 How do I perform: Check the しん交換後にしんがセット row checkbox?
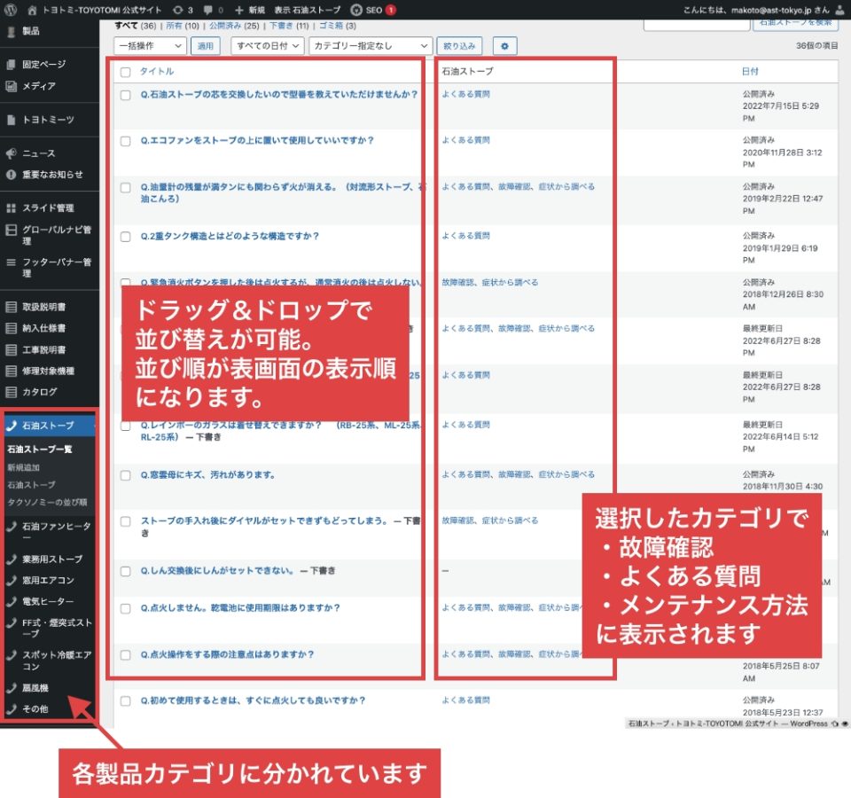point(125,572)
